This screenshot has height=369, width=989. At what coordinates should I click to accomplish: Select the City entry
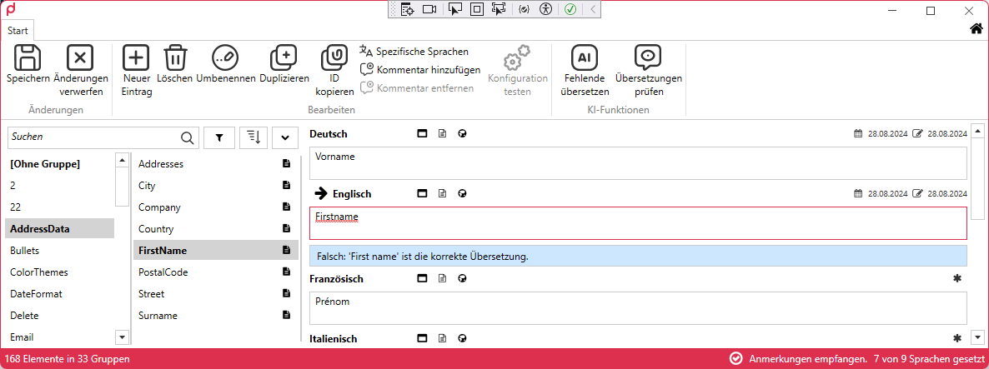(216, 186)
